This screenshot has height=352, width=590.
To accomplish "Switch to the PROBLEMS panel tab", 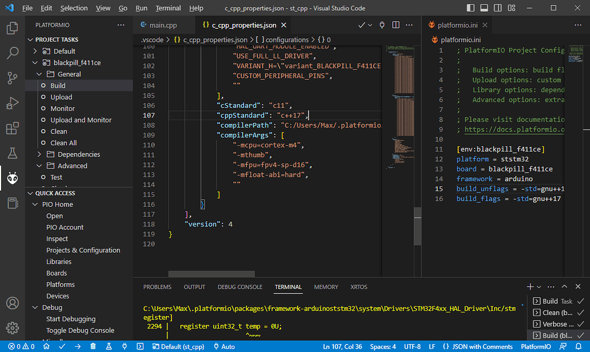I will click(157, 287).
